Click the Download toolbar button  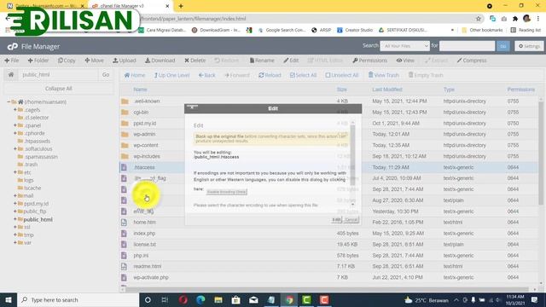(160, 61)
